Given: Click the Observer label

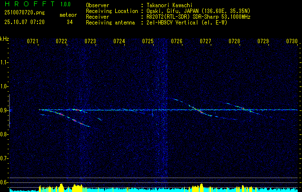Looking at the screenshot, I should pyautogui.click(x=97, y=5).
